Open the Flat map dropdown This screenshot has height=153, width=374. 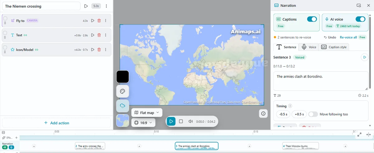(147, 113)
